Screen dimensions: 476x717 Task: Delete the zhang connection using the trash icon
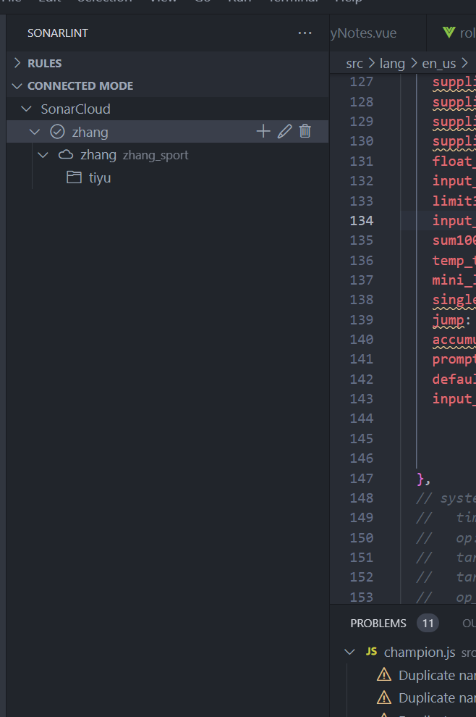point(305,131)
